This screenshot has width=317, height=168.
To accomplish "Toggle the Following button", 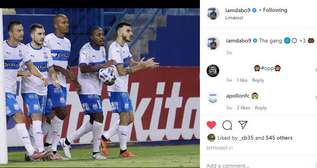I will pyautogui.click(x=275, y=10).
